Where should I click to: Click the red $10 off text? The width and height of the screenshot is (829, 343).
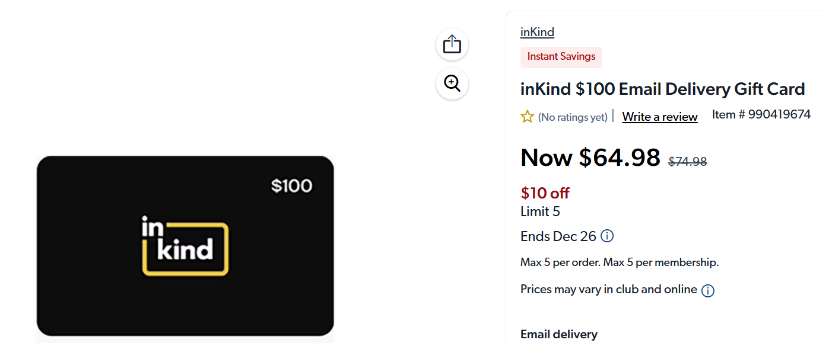[x=545, y=193]
